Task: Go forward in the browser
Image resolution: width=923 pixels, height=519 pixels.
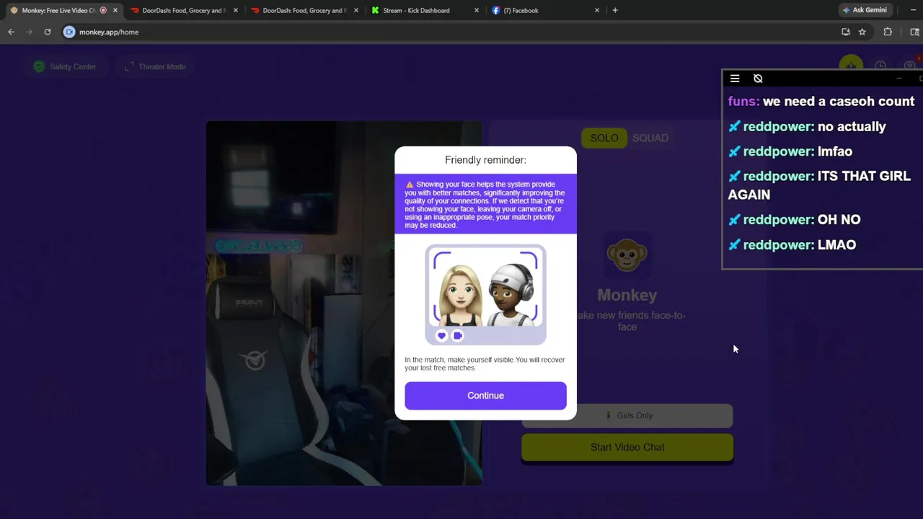Action: (x=29, y=32)
